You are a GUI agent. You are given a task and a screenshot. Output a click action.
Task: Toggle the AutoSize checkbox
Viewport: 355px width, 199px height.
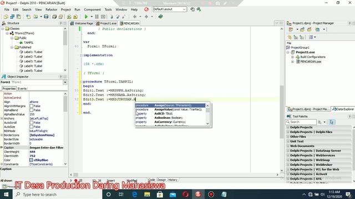click(x=32, y=127)
